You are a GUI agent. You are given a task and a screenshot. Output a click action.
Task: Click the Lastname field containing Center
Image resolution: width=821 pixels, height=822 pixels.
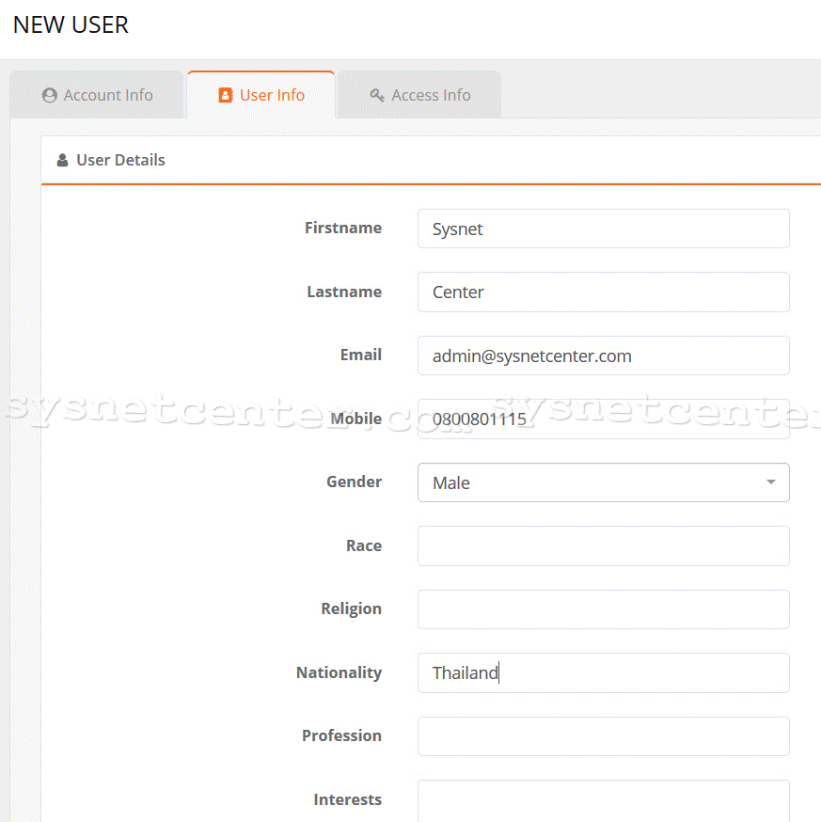[x=604, y=292]
